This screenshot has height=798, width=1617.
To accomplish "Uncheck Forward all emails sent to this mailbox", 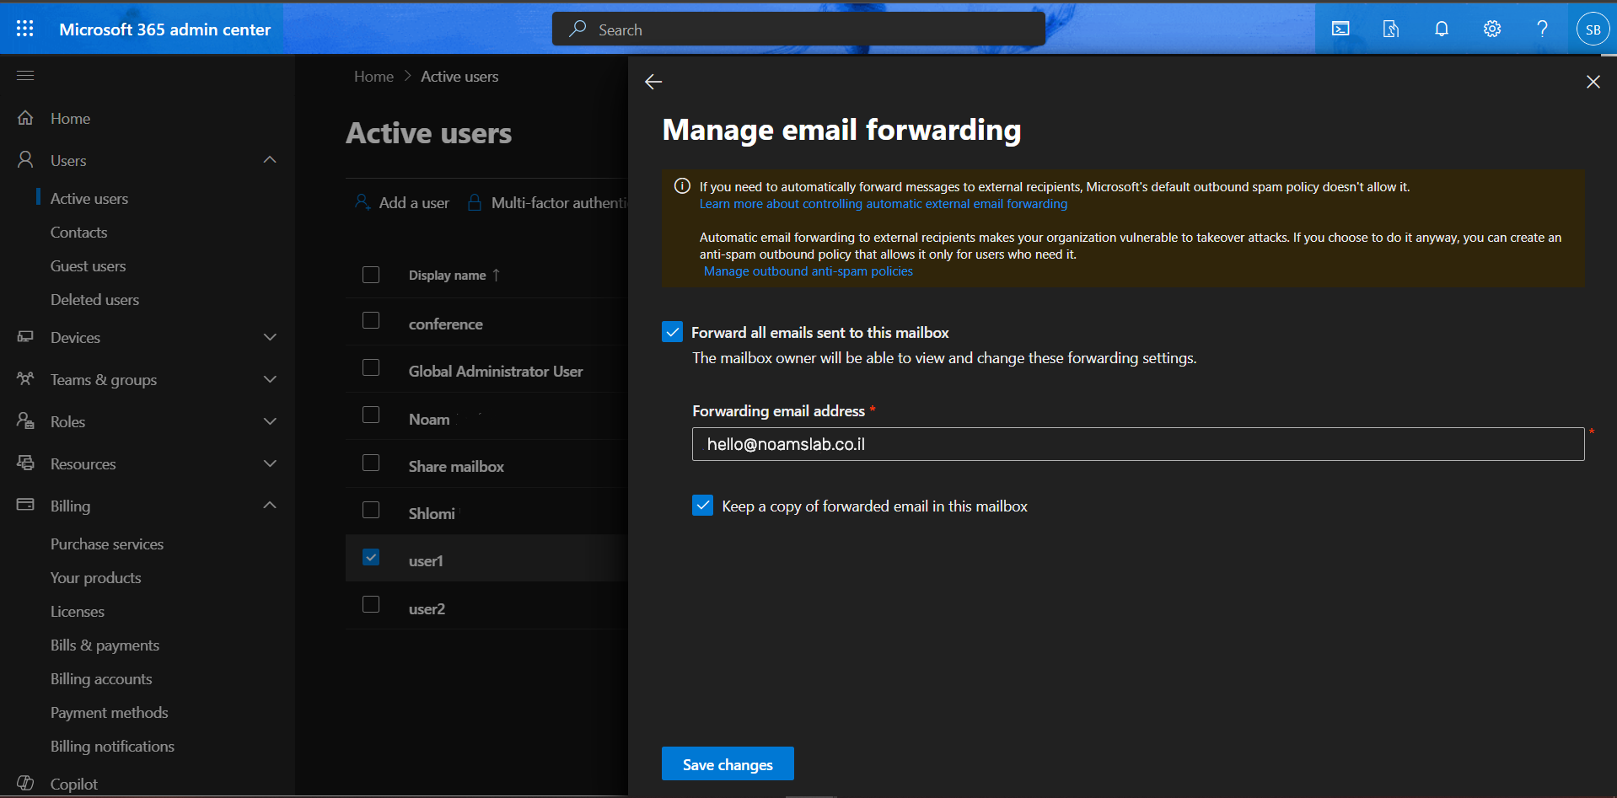I will click(x=672, y=332).
